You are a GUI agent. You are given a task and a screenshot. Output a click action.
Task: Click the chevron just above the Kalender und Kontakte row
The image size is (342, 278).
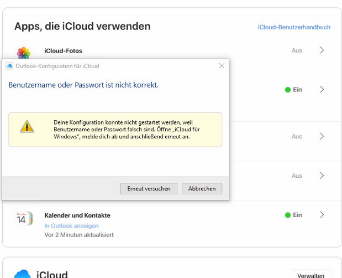(322, 176)
